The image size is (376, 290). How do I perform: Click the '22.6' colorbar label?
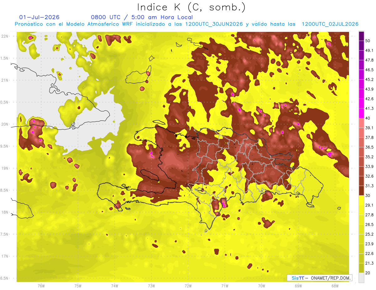(369, 253)
